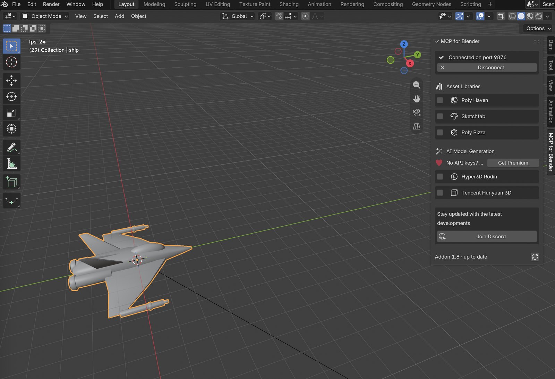Enable the Hyper3D Rodin checkbox
Image resolution: width=555 pixels, height=379 pixels.
[440, 177]
